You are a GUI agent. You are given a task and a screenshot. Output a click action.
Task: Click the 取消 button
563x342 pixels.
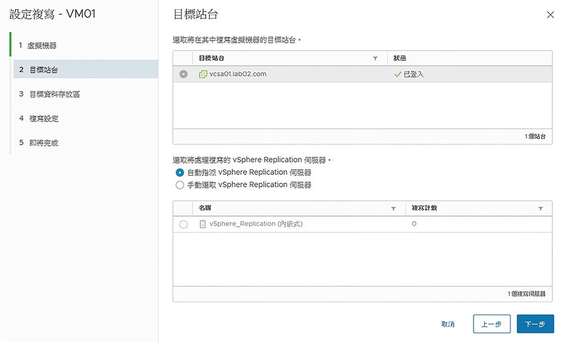448,324
